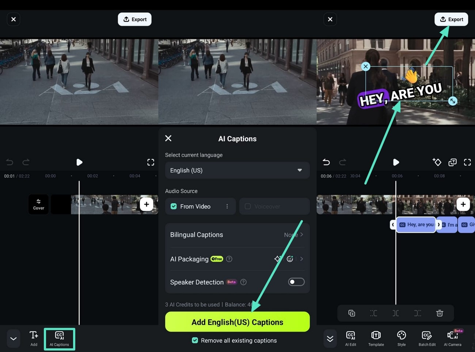
Task: Undo in the left editor panel
Action: 9,162
